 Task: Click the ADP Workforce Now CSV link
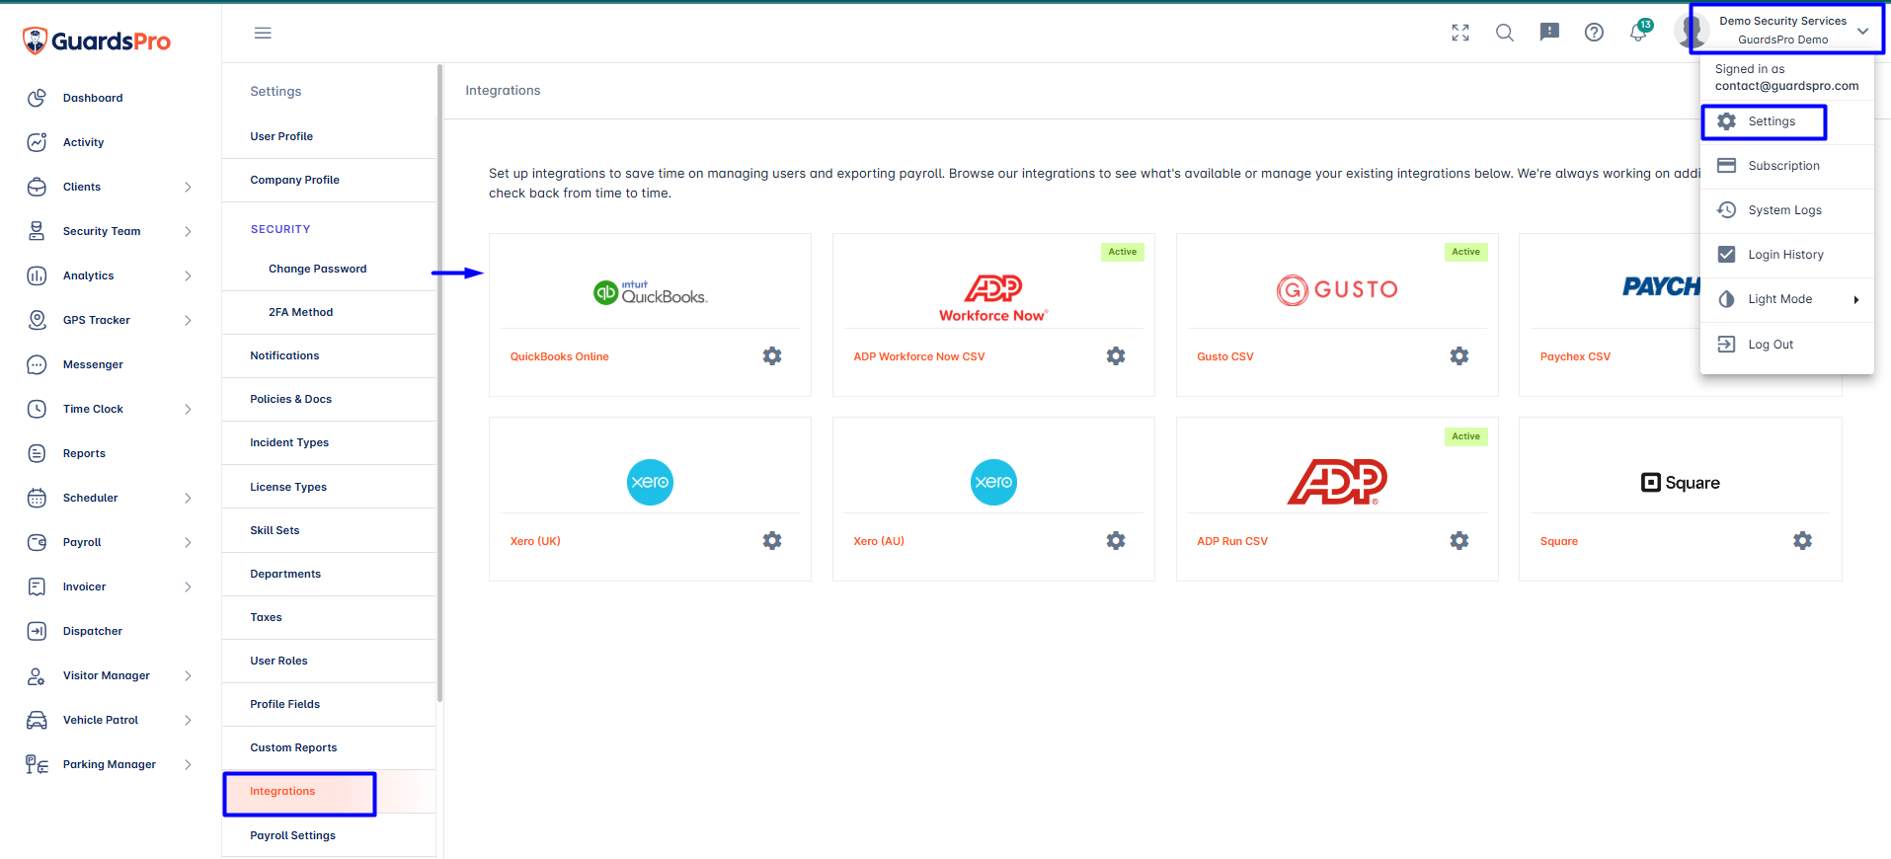(x=918, y=356)
